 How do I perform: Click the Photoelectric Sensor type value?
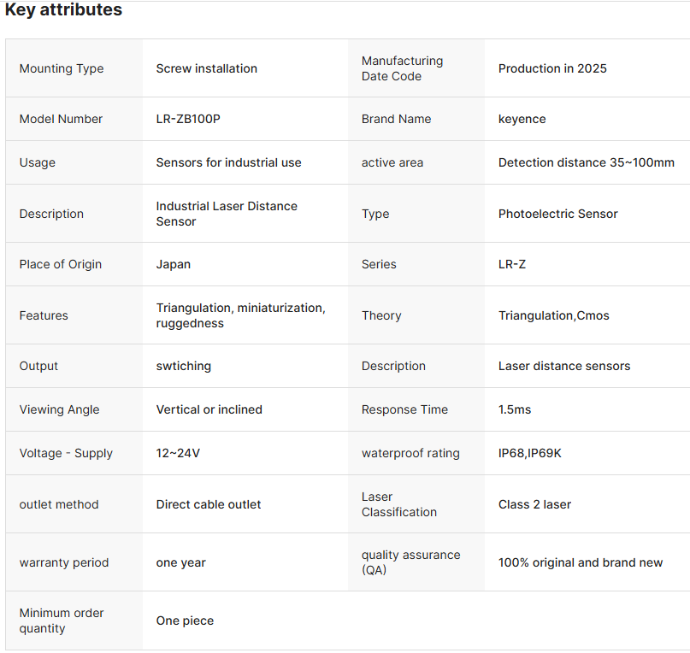point(557,214)
